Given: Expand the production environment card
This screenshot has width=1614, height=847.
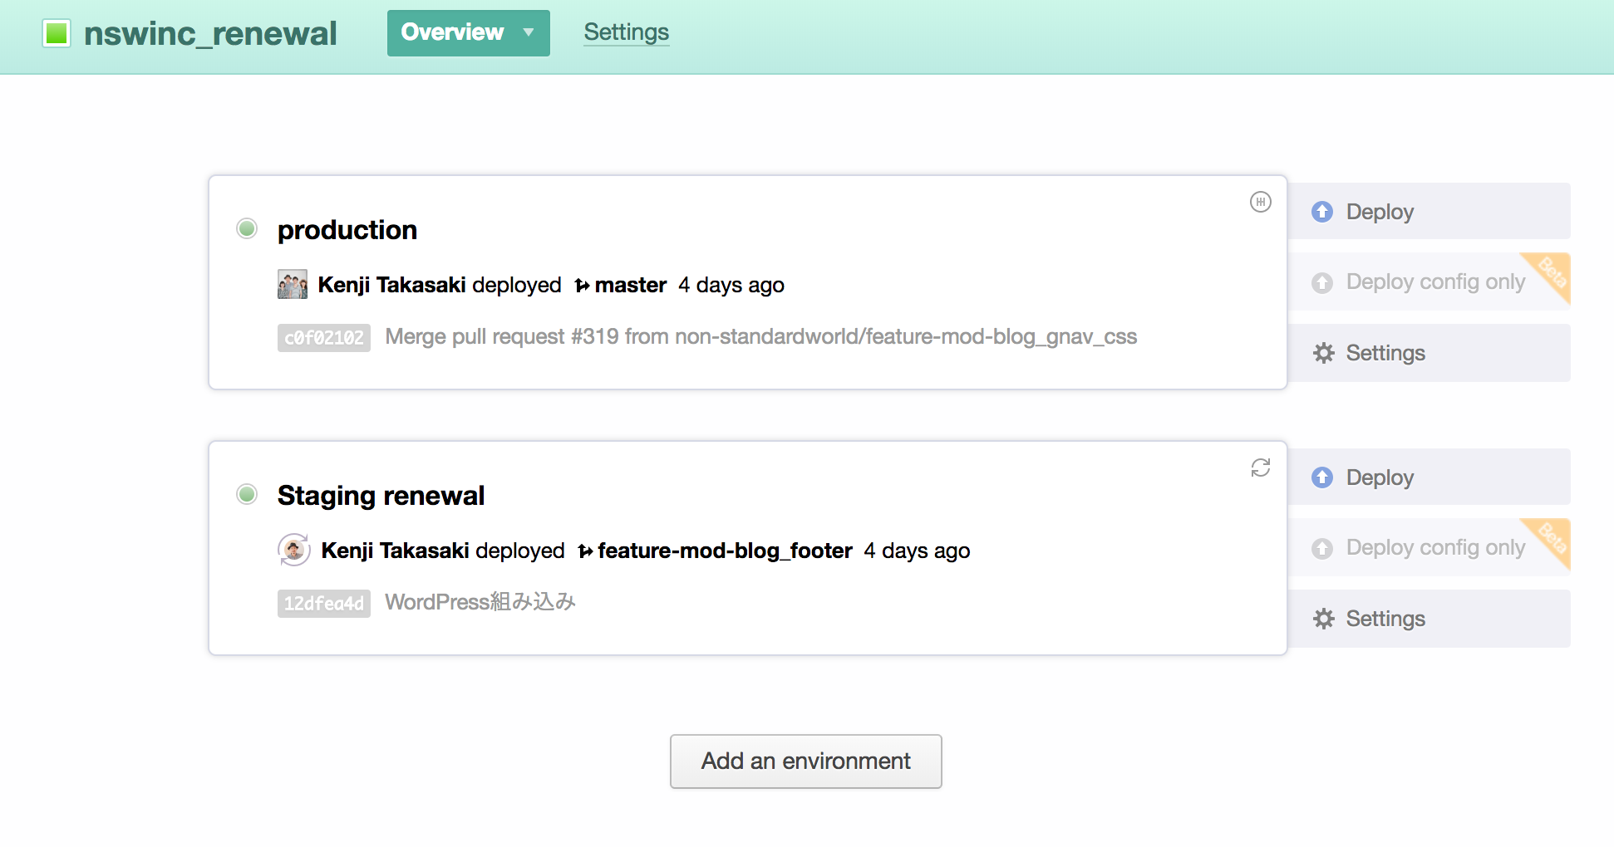Looking at the screenshot, I should coord(348,229).
